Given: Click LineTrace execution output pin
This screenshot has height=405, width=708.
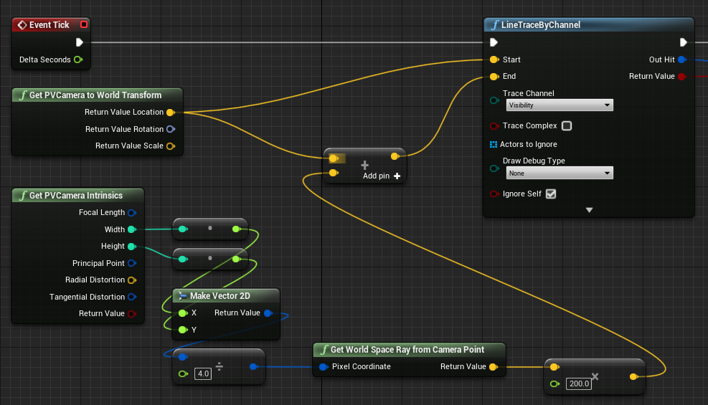Looking at the screenshot, I should click(x=683, y=42).
